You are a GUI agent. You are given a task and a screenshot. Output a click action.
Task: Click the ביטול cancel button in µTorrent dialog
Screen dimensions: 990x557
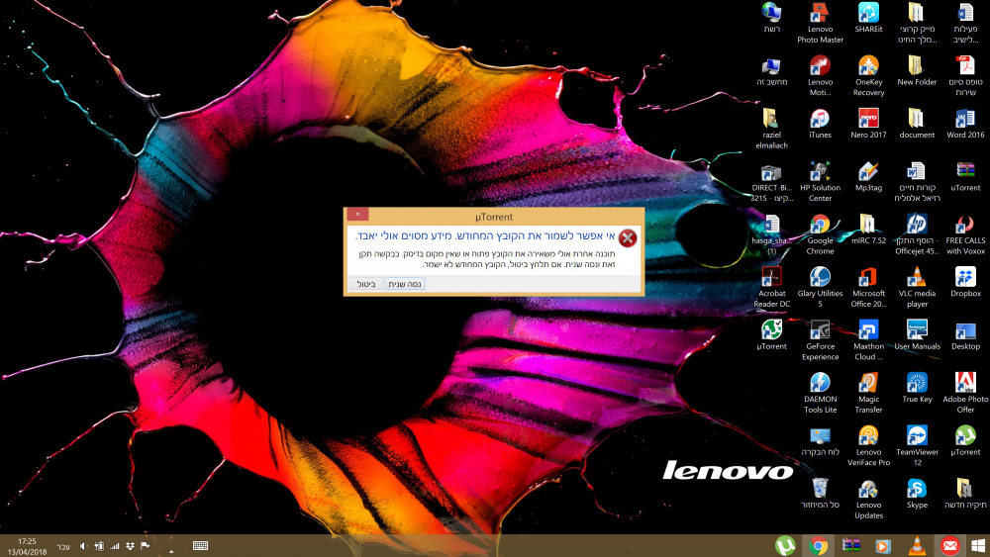(366, 284)
